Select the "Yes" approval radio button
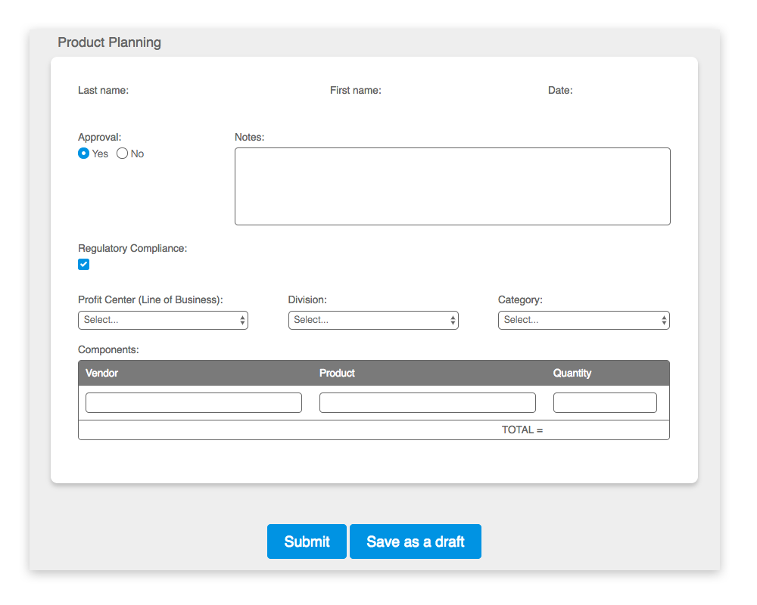This screenshot has width=757, height=605. point(83,154)
